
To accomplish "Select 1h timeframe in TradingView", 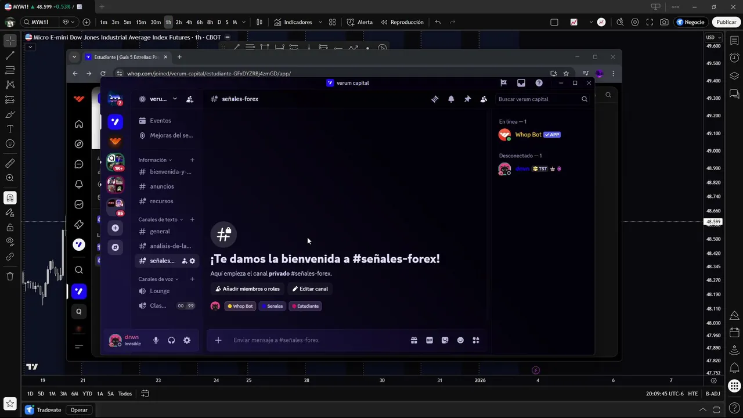I will click(x=168, y=22).
